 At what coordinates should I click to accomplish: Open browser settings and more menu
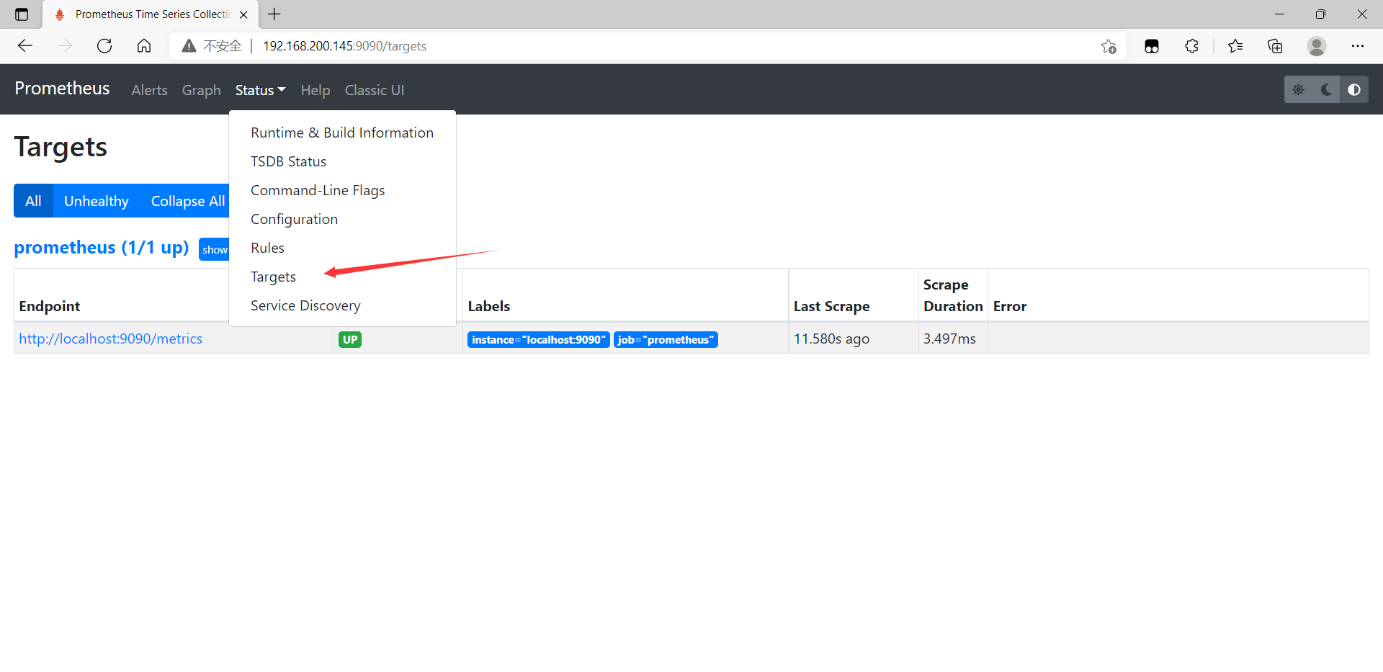[1358, 46]
